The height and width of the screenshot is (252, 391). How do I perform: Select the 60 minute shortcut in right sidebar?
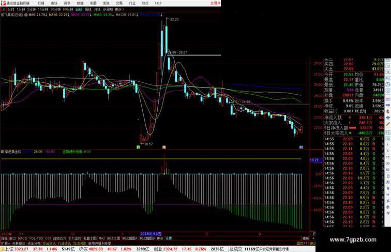tap(388, 170)
